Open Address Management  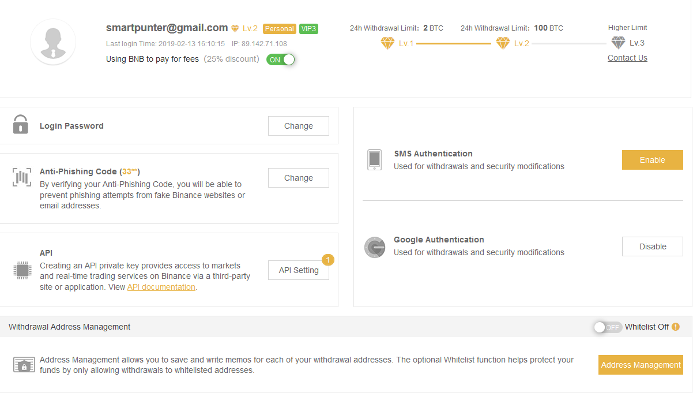coord(641,365)
